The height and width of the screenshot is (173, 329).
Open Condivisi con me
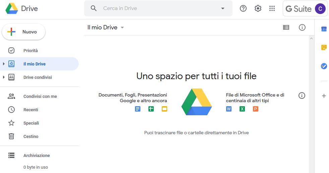tap(40, 96)
